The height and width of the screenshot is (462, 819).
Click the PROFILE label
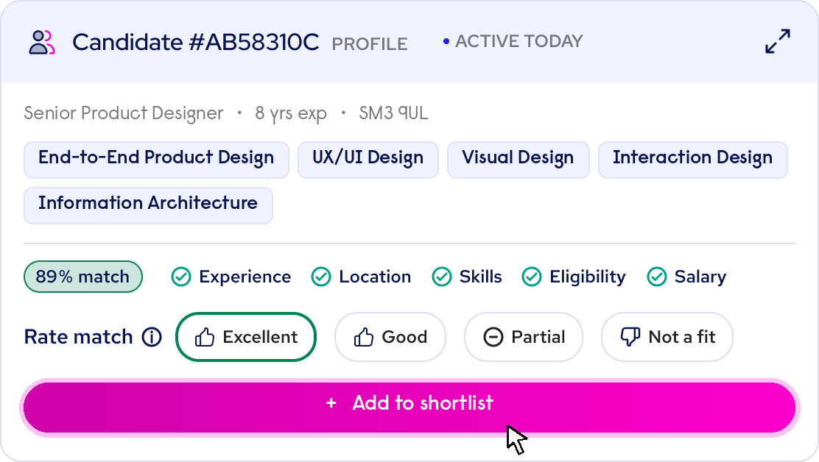coord(370,44)
